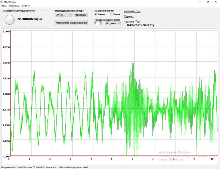The height and width of the screenshot is (169, 220).
Task: Click the Период label
Action: click(129, 16)
